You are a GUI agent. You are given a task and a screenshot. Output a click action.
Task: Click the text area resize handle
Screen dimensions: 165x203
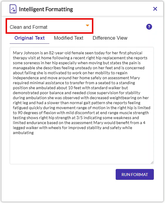coord(152,163)
